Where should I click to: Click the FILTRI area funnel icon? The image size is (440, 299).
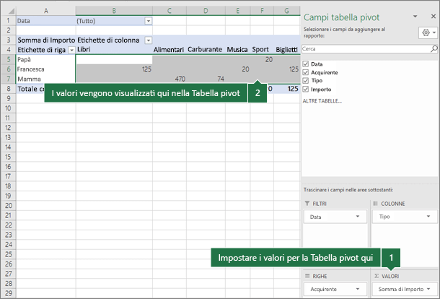tap(307, 203)
